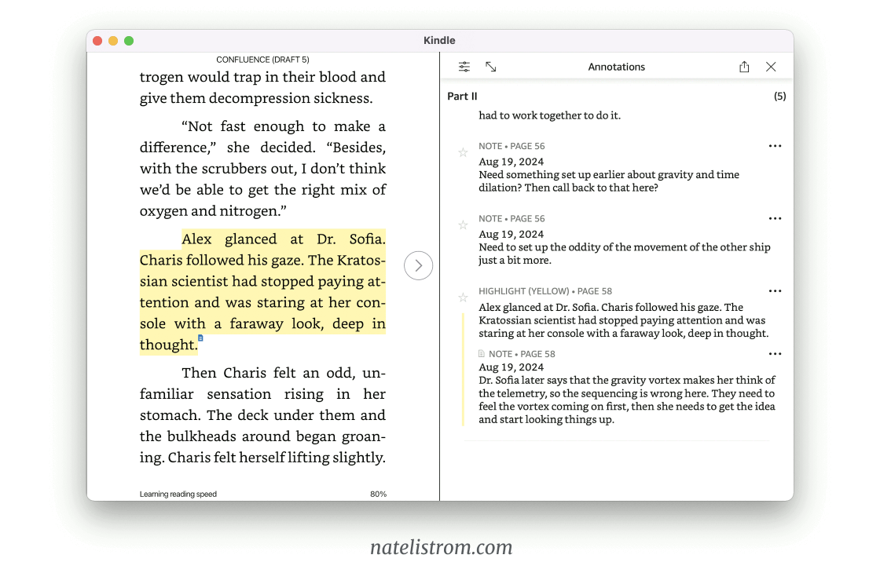This screenshot has width=880, height=584.
Task: Click 'Learning reading speed' in footer
Action: click(x=178, y=494)
